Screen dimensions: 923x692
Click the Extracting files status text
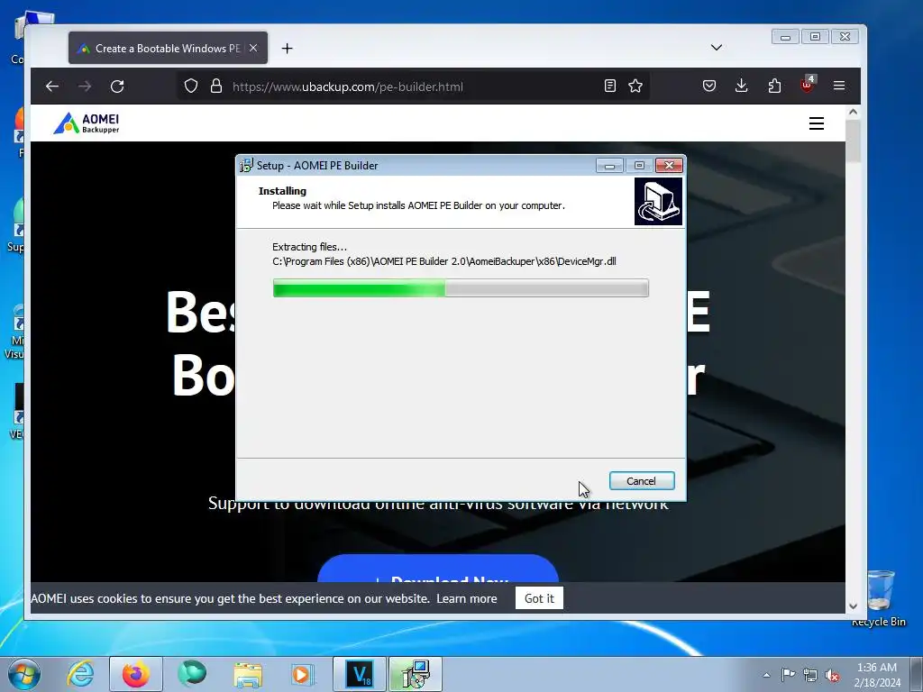(310, 247)
